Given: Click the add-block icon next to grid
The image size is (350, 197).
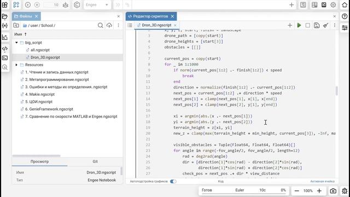Looking at the screenshot, I should click(x=16, y=5).
